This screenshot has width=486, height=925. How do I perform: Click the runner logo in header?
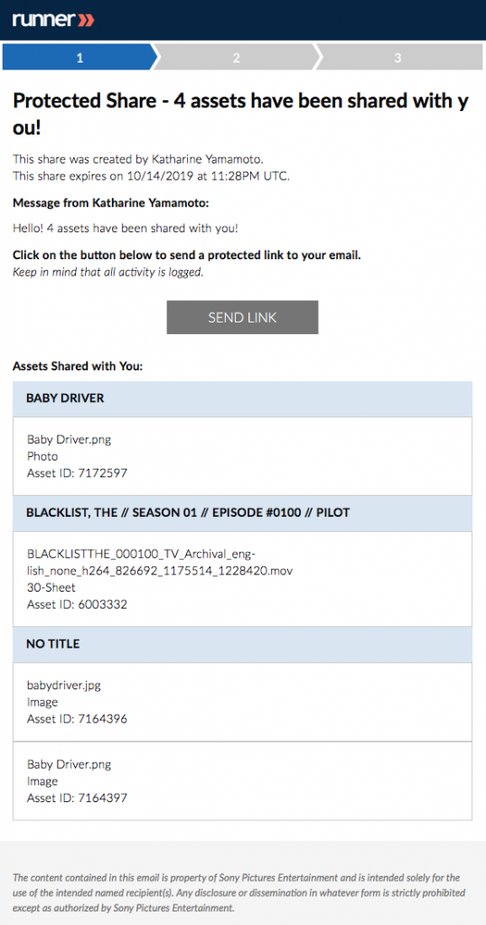[53, 20]
